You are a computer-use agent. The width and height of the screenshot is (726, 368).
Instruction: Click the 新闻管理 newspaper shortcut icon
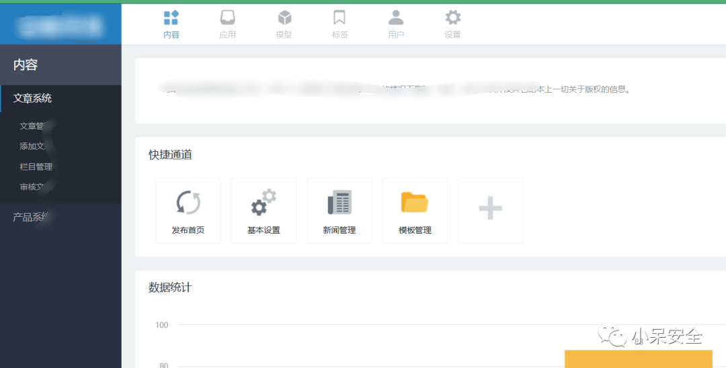click(x=339, y=203)
